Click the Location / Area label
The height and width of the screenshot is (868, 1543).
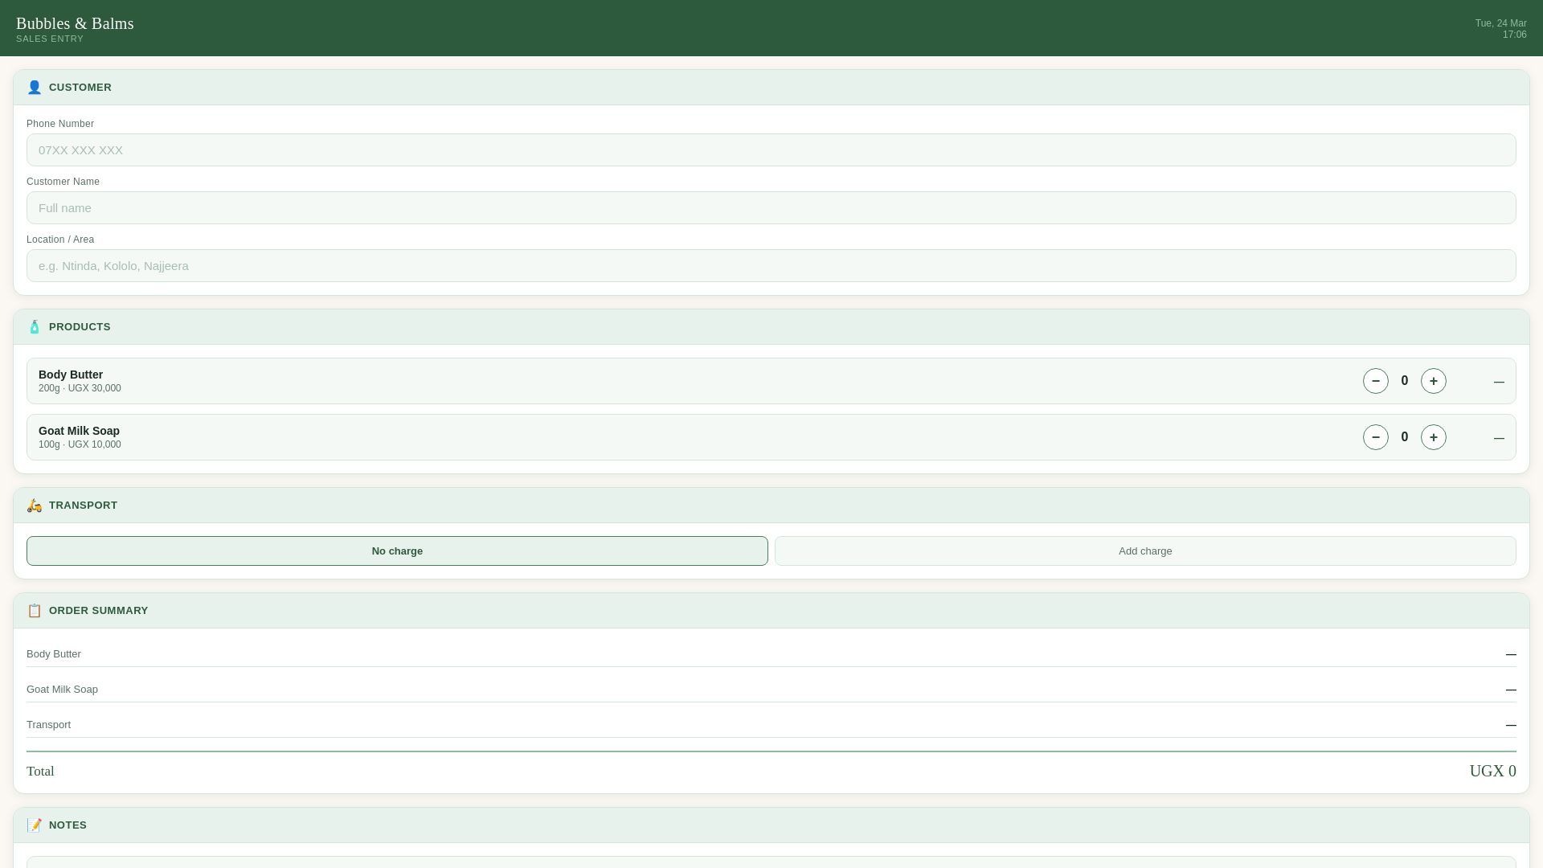pyautogui.click(x=60, y=240)
